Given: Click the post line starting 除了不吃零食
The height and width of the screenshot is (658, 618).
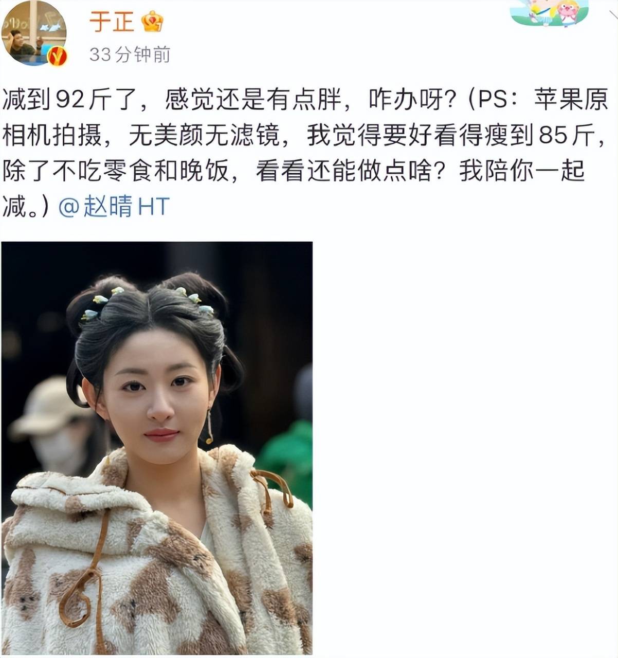Looking at the screenshot, I should click(294, 171).
